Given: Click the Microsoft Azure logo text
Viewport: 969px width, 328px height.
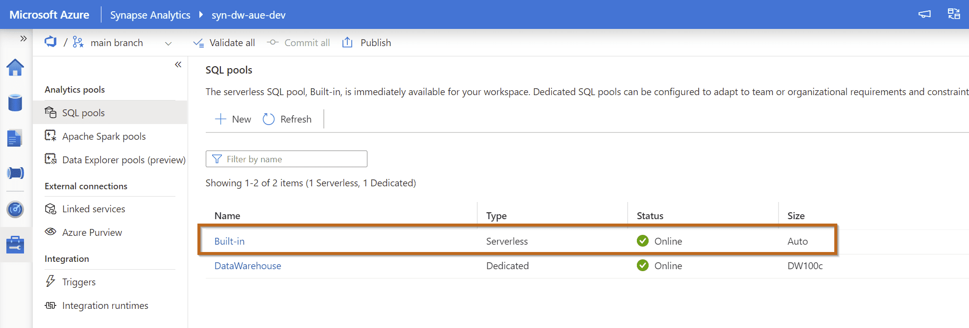Looking at the screenshot, I should click(49, 15).
